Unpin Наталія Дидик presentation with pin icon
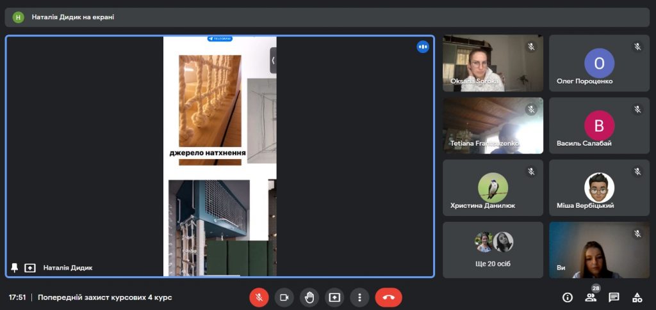Image resolution: width=656 pixels, height=310 pixels. tap(14, 268)
